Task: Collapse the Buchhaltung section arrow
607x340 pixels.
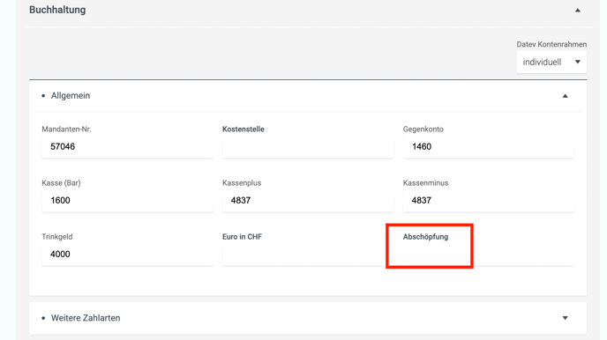Action: click(x=578, y=11)
